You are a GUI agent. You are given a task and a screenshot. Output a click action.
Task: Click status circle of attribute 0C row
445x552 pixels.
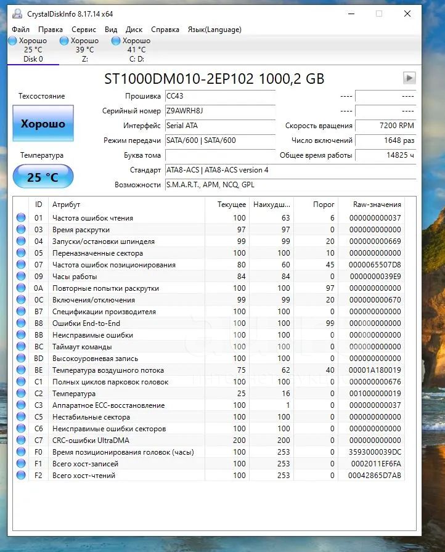pyautogui.click(x=21, y=299)
